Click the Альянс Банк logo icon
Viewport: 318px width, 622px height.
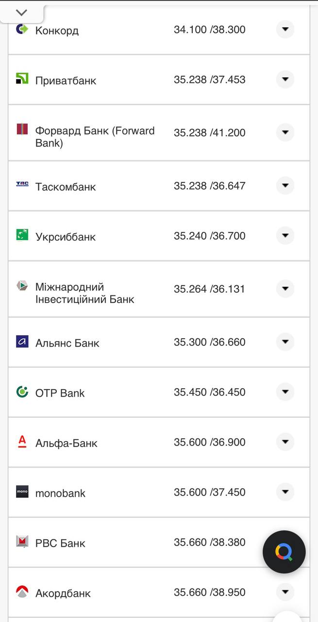click(22, 342)
